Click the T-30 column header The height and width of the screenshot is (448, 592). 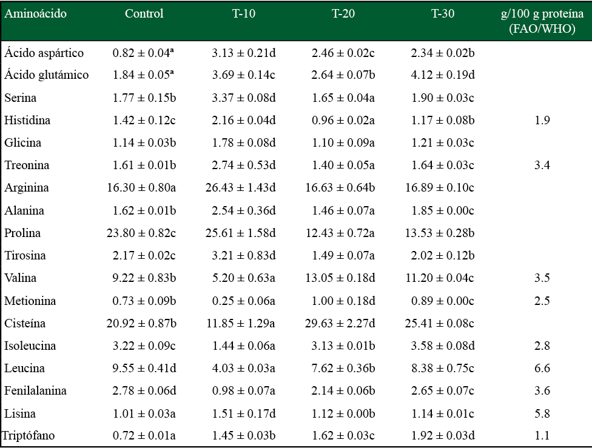coord(443,14)
